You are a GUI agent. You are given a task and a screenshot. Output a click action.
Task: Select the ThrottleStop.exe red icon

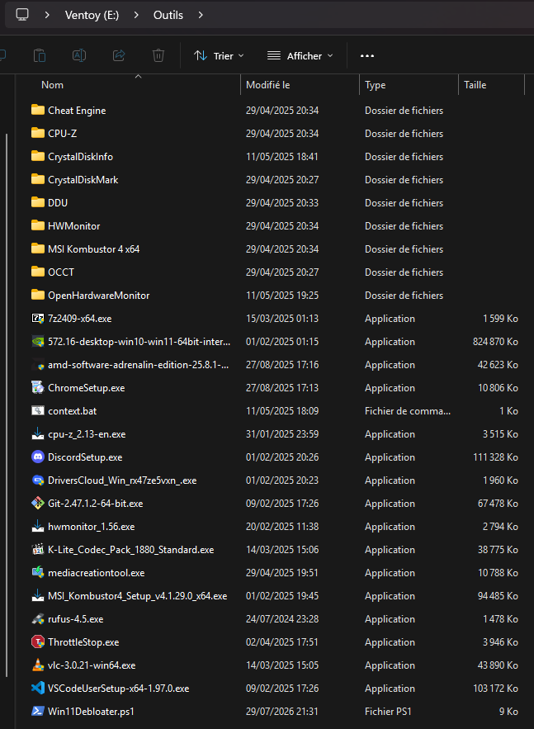pos(38,641)
